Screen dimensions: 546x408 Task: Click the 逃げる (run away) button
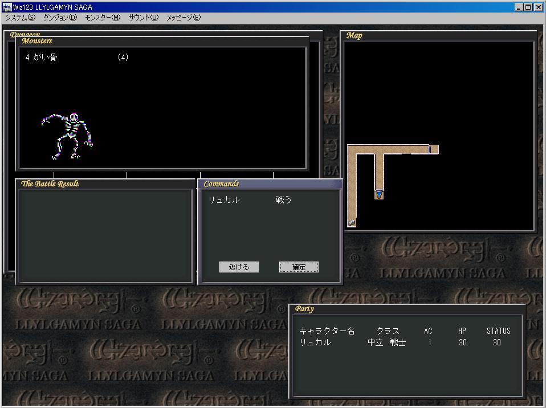click(x=239, y=267)
